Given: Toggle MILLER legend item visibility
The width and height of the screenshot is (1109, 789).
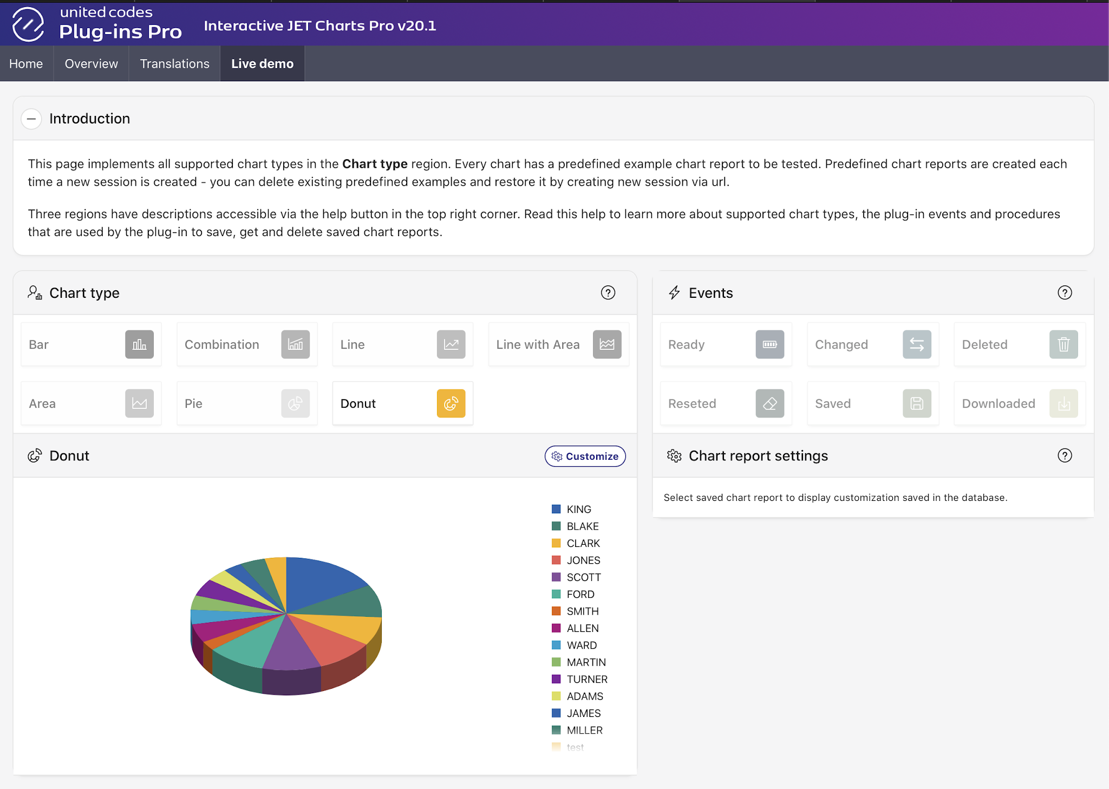Looking at the screenshot, I should click(584, 730).
